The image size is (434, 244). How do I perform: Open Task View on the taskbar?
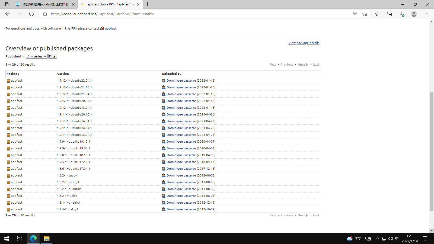click(20, 239)
